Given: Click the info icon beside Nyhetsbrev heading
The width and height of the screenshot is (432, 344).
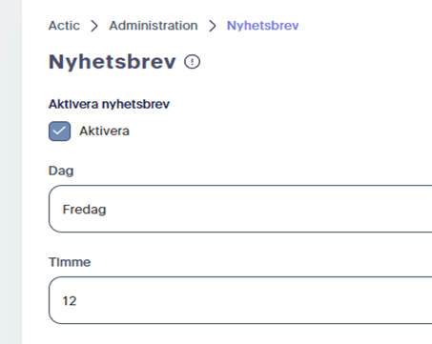Looking at the screenshot, I should tap(192, 62).
